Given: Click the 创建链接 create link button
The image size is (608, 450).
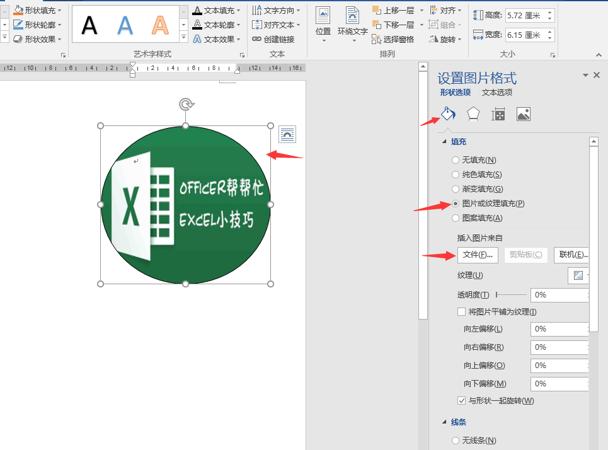Looking at the screenshot, I should (273, 39).
